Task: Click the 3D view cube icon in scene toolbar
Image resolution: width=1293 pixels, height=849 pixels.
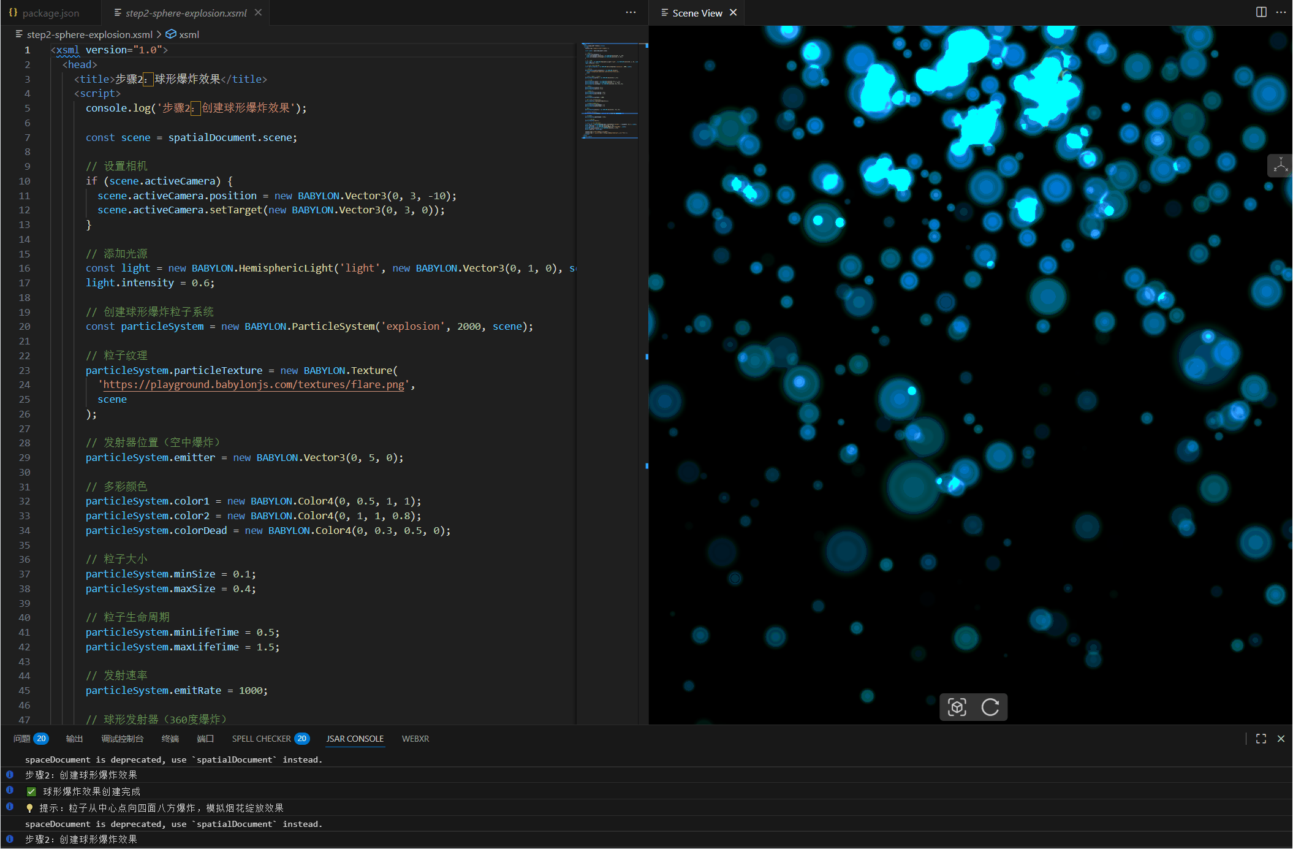Action: pos(957,707)
